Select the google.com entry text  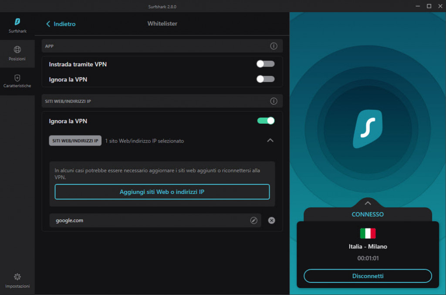pos(69,220)
